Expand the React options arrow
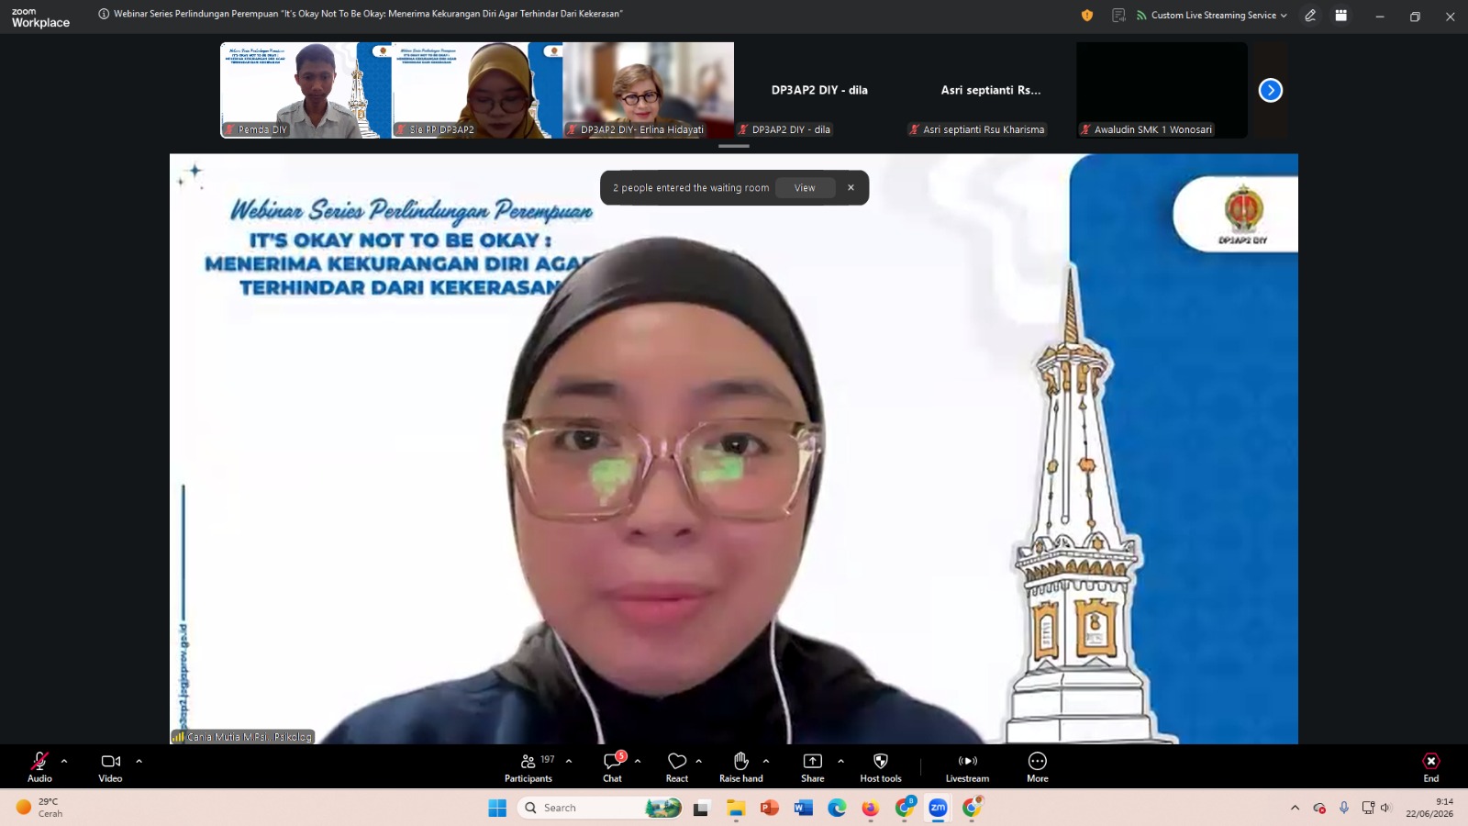Viewport: 1468px width, 826px height. [x=699, y=761]
